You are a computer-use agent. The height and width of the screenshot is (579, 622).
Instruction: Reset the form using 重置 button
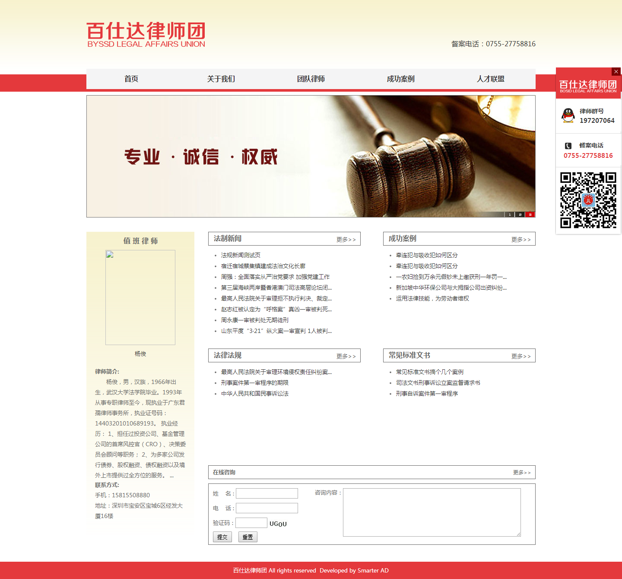coord(248,537)
